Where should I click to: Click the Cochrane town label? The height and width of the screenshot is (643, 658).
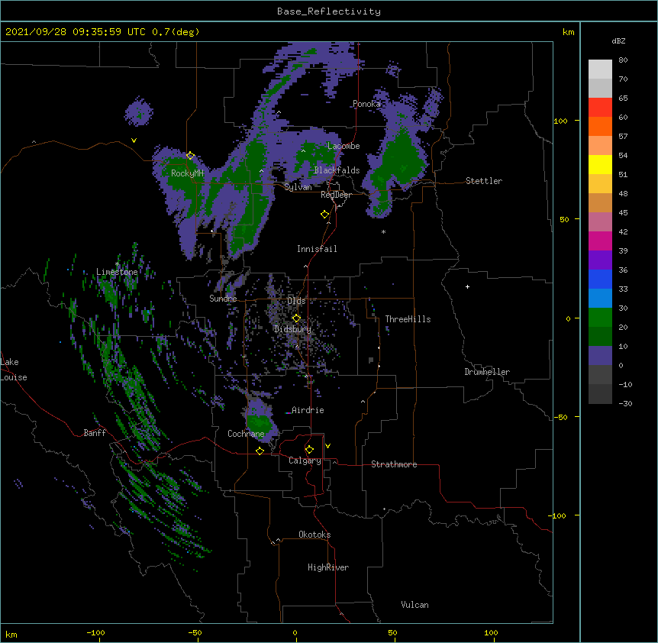click(x=246, y=434)
